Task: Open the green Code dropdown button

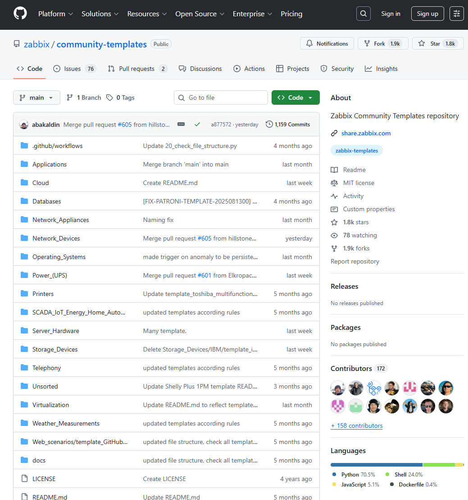Action: point(295,97)
